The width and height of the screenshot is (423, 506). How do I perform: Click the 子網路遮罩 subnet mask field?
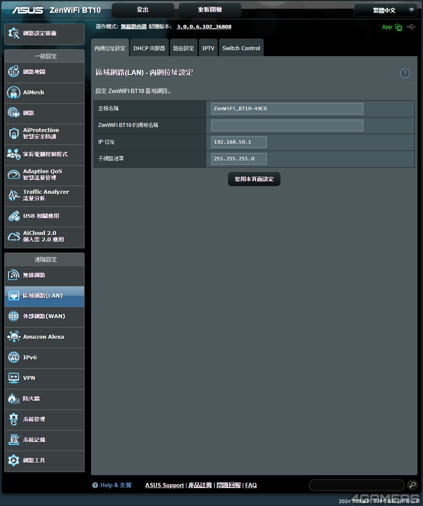[239, 159]
